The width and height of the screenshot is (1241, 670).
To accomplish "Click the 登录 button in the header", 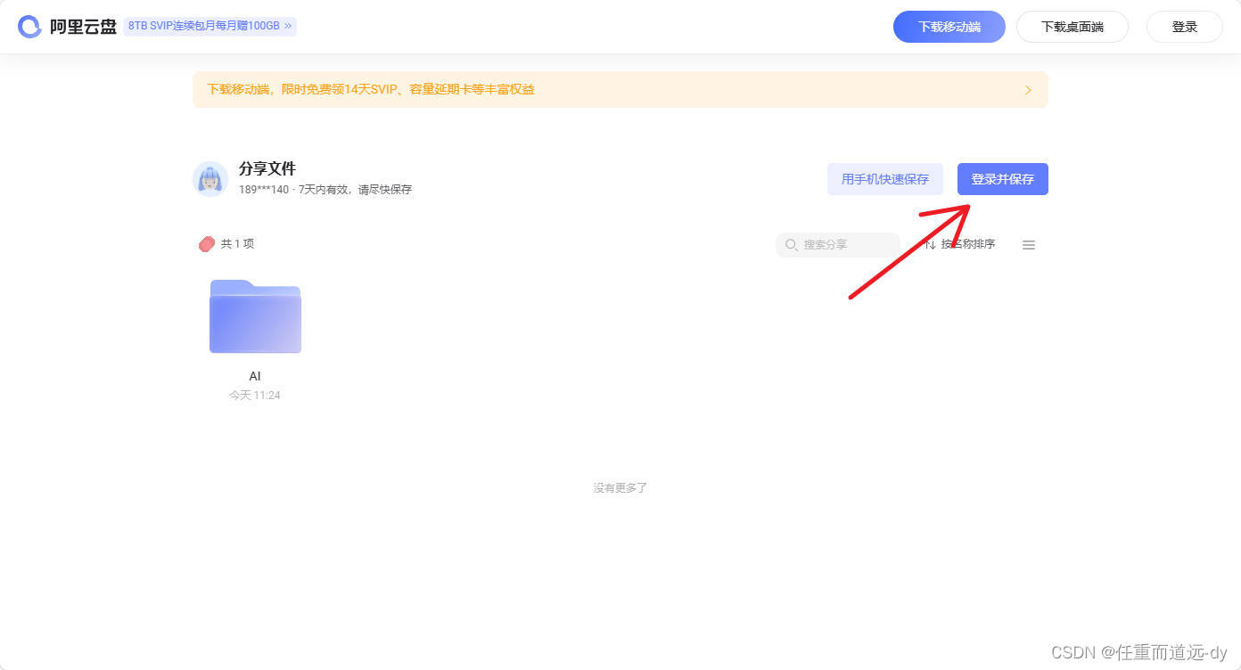I will click(1184, 27).
